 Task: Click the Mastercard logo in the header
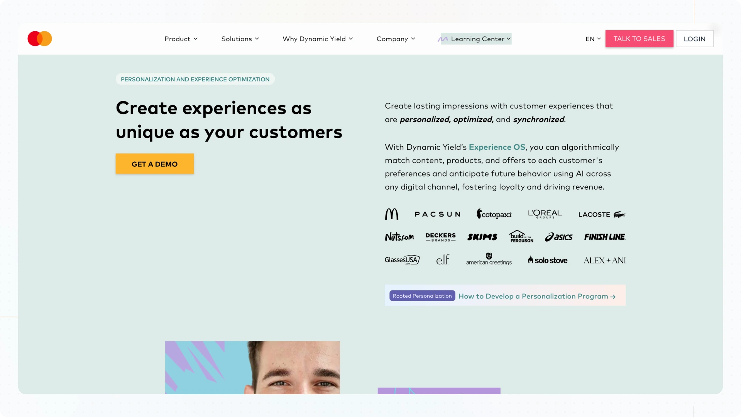pos(40,39)
